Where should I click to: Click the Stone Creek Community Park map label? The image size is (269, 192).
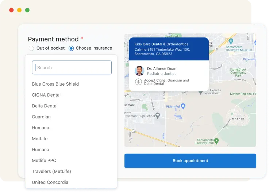pyautogui.click(x=238, y=73)
